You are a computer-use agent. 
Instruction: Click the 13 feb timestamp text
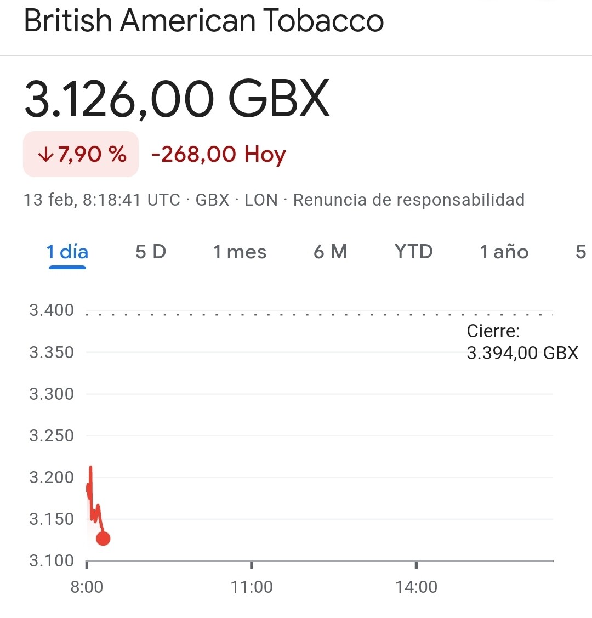point(102,200)
